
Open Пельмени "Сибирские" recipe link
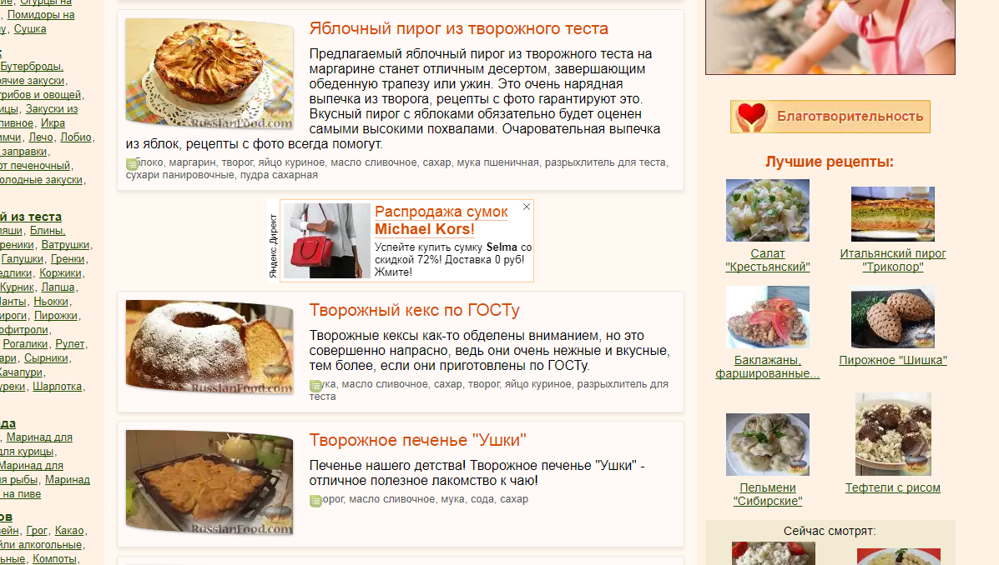[x=768, y=494]
